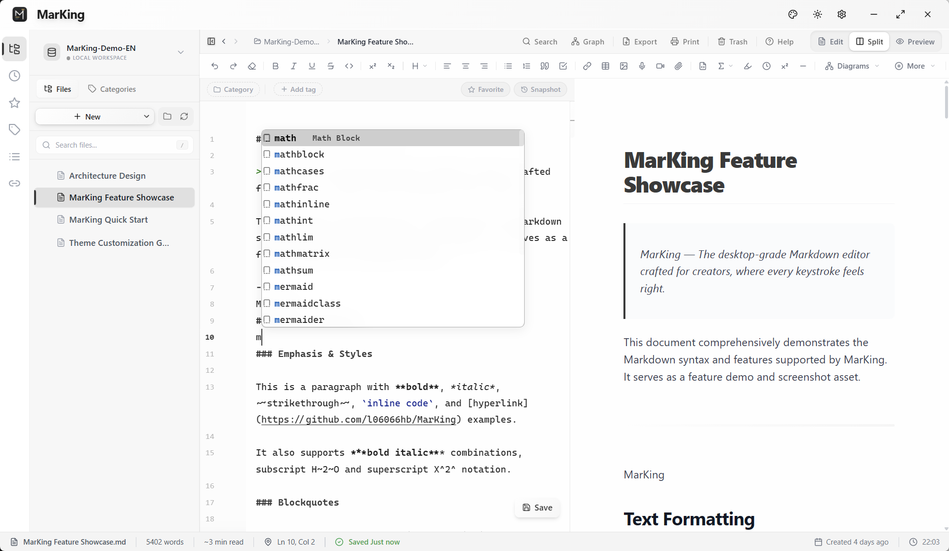This screenshot has width=949, height=551.
Task: Insert a blockquote
Action: point(544,66)
